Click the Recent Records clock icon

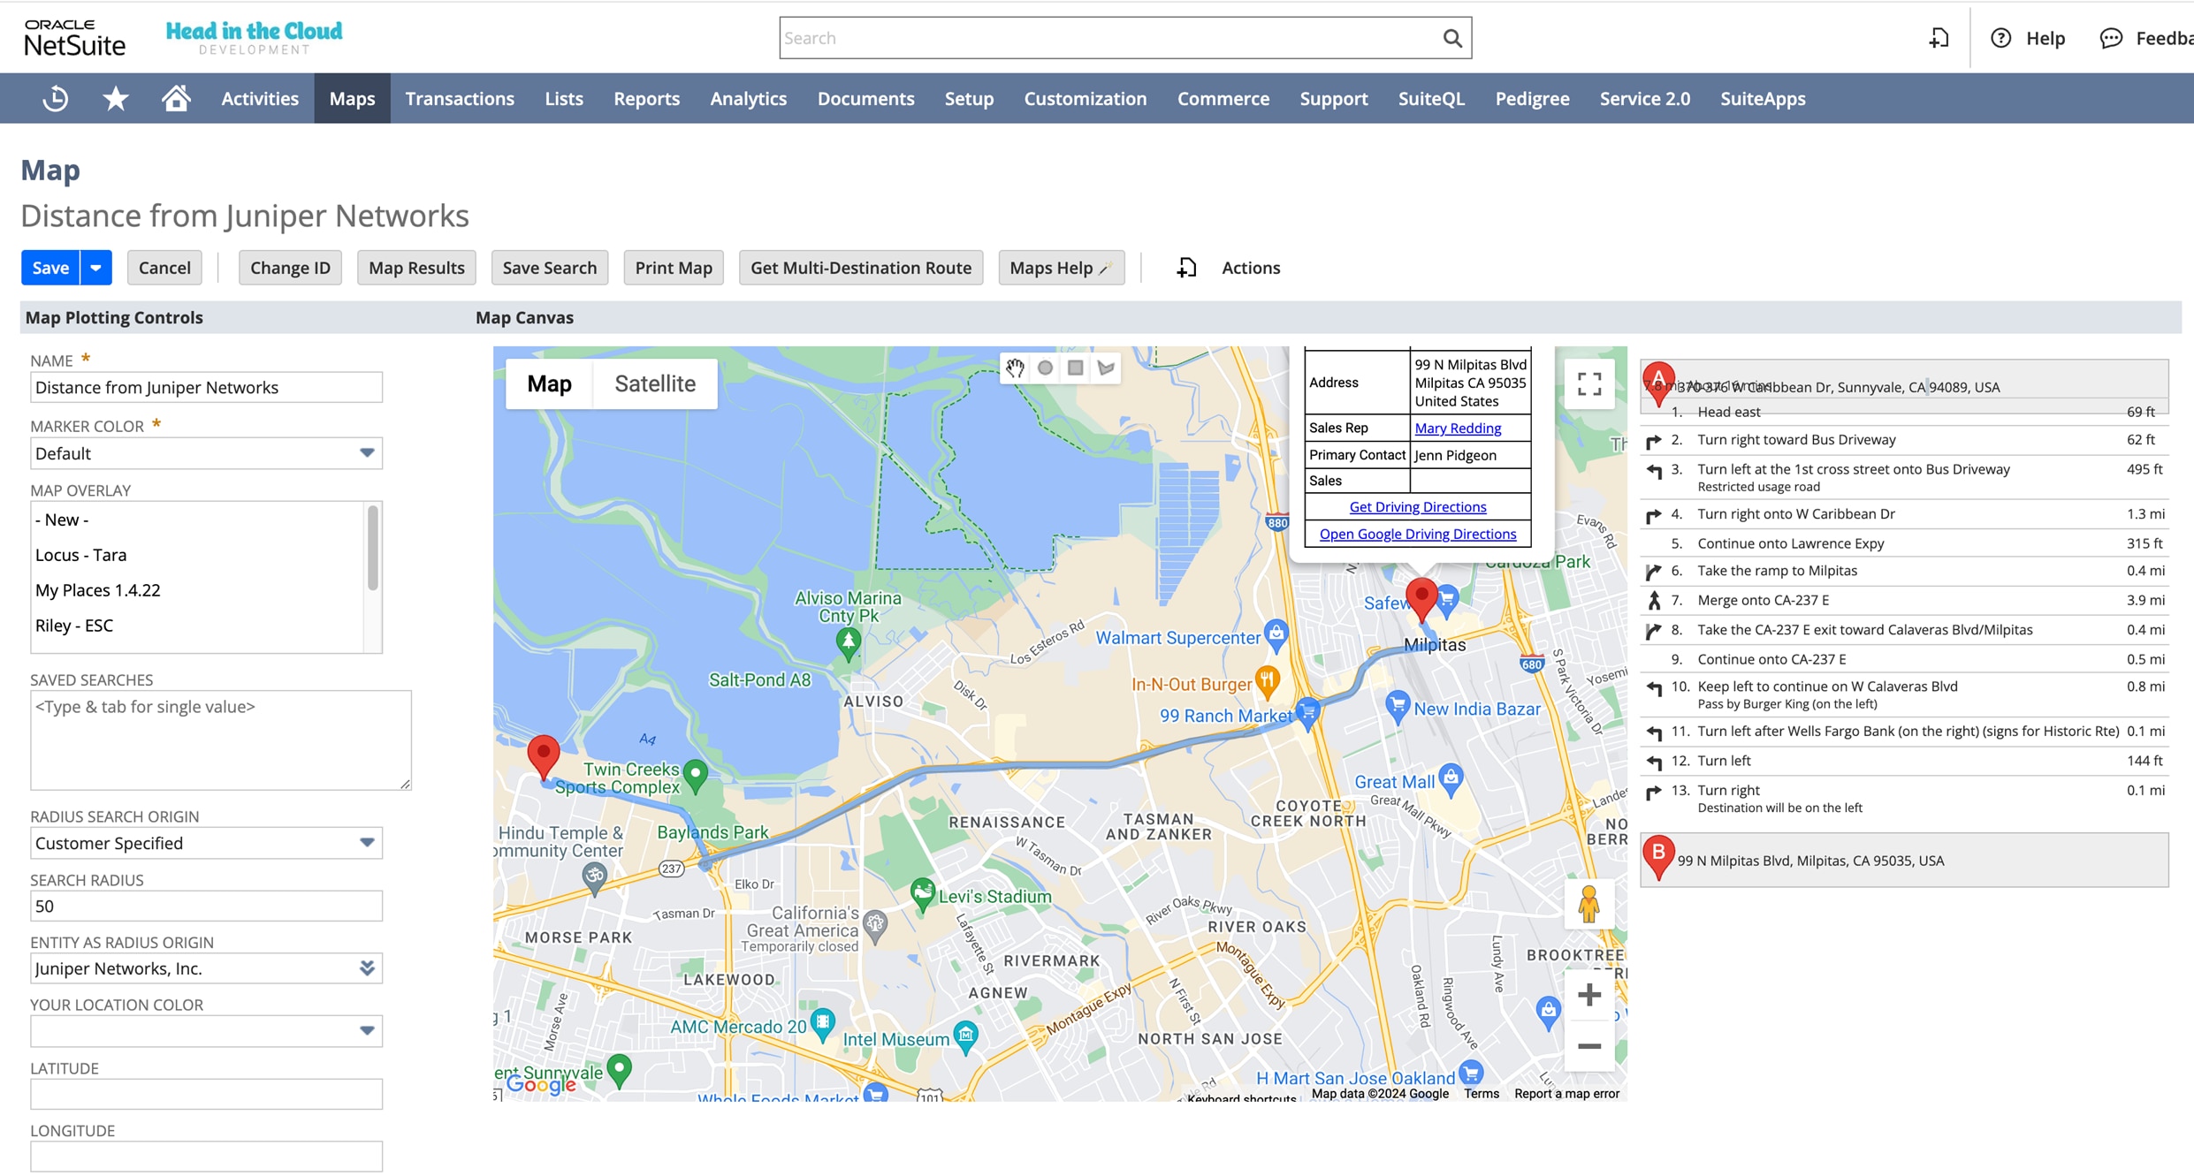(x=55, y=98)
